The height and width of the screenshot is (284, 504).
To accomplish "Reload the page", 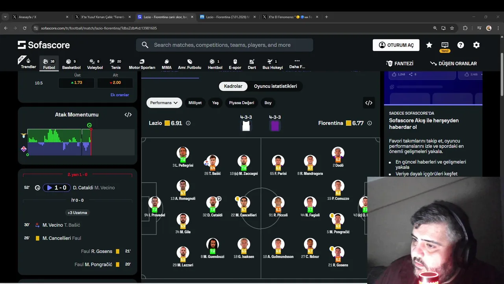I will click(x=24, y=28).
